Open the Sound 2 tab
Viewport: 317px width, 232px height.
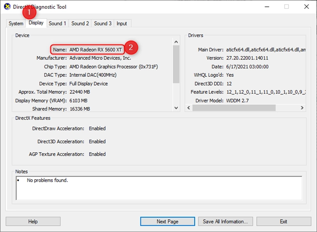(80, 23)
